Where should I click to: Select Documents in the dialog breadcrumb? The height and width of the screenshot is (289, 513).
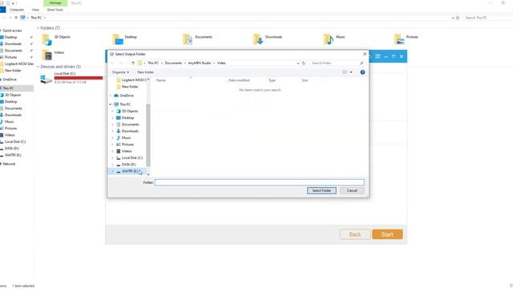[x=173, y=63]
